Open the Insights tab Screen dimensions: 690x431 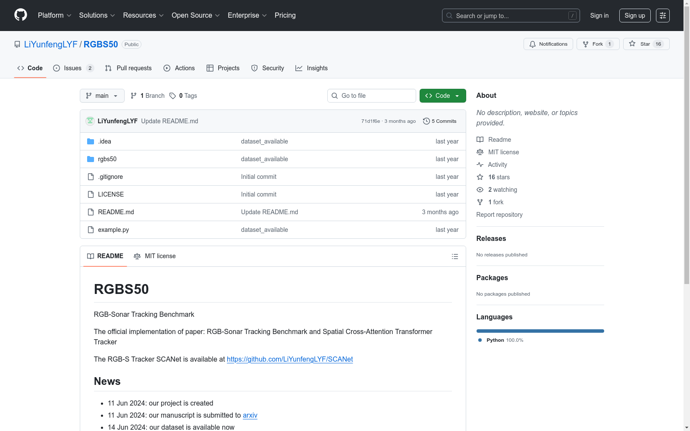pos(312,68)
